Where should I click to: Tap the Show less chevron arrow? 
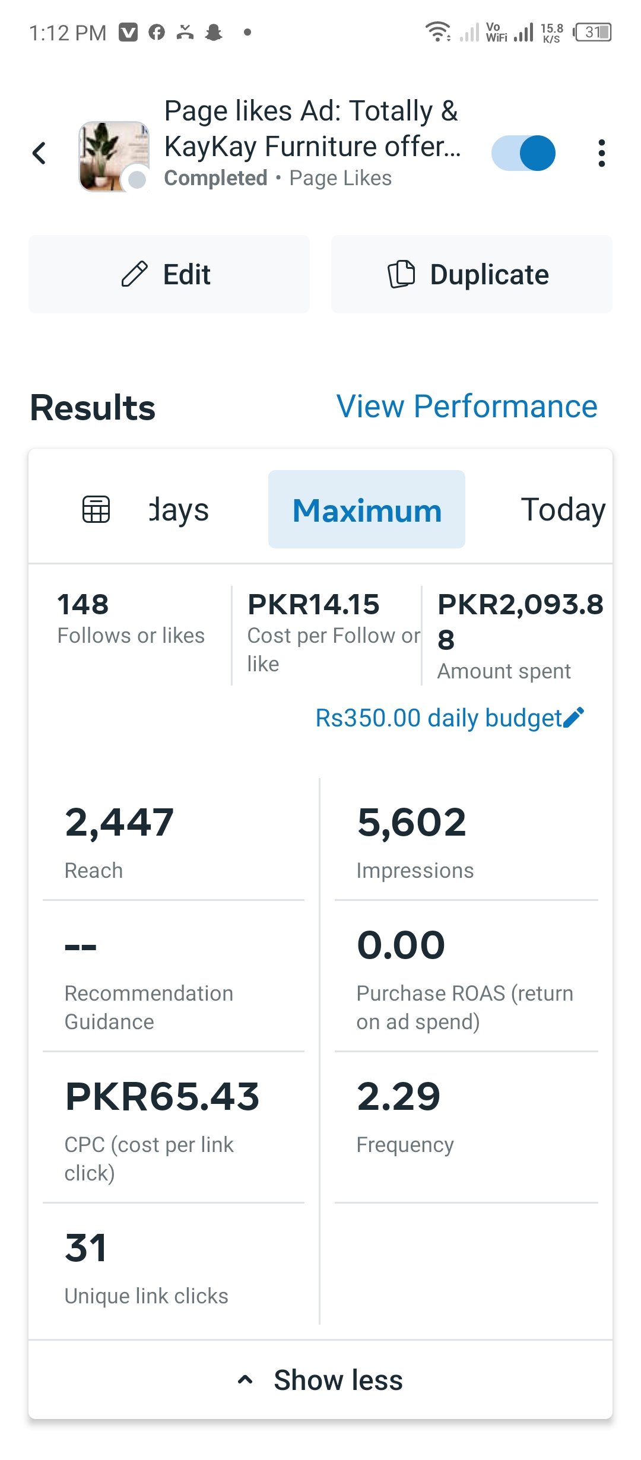pyautogui.click(x=245, y=1380)
